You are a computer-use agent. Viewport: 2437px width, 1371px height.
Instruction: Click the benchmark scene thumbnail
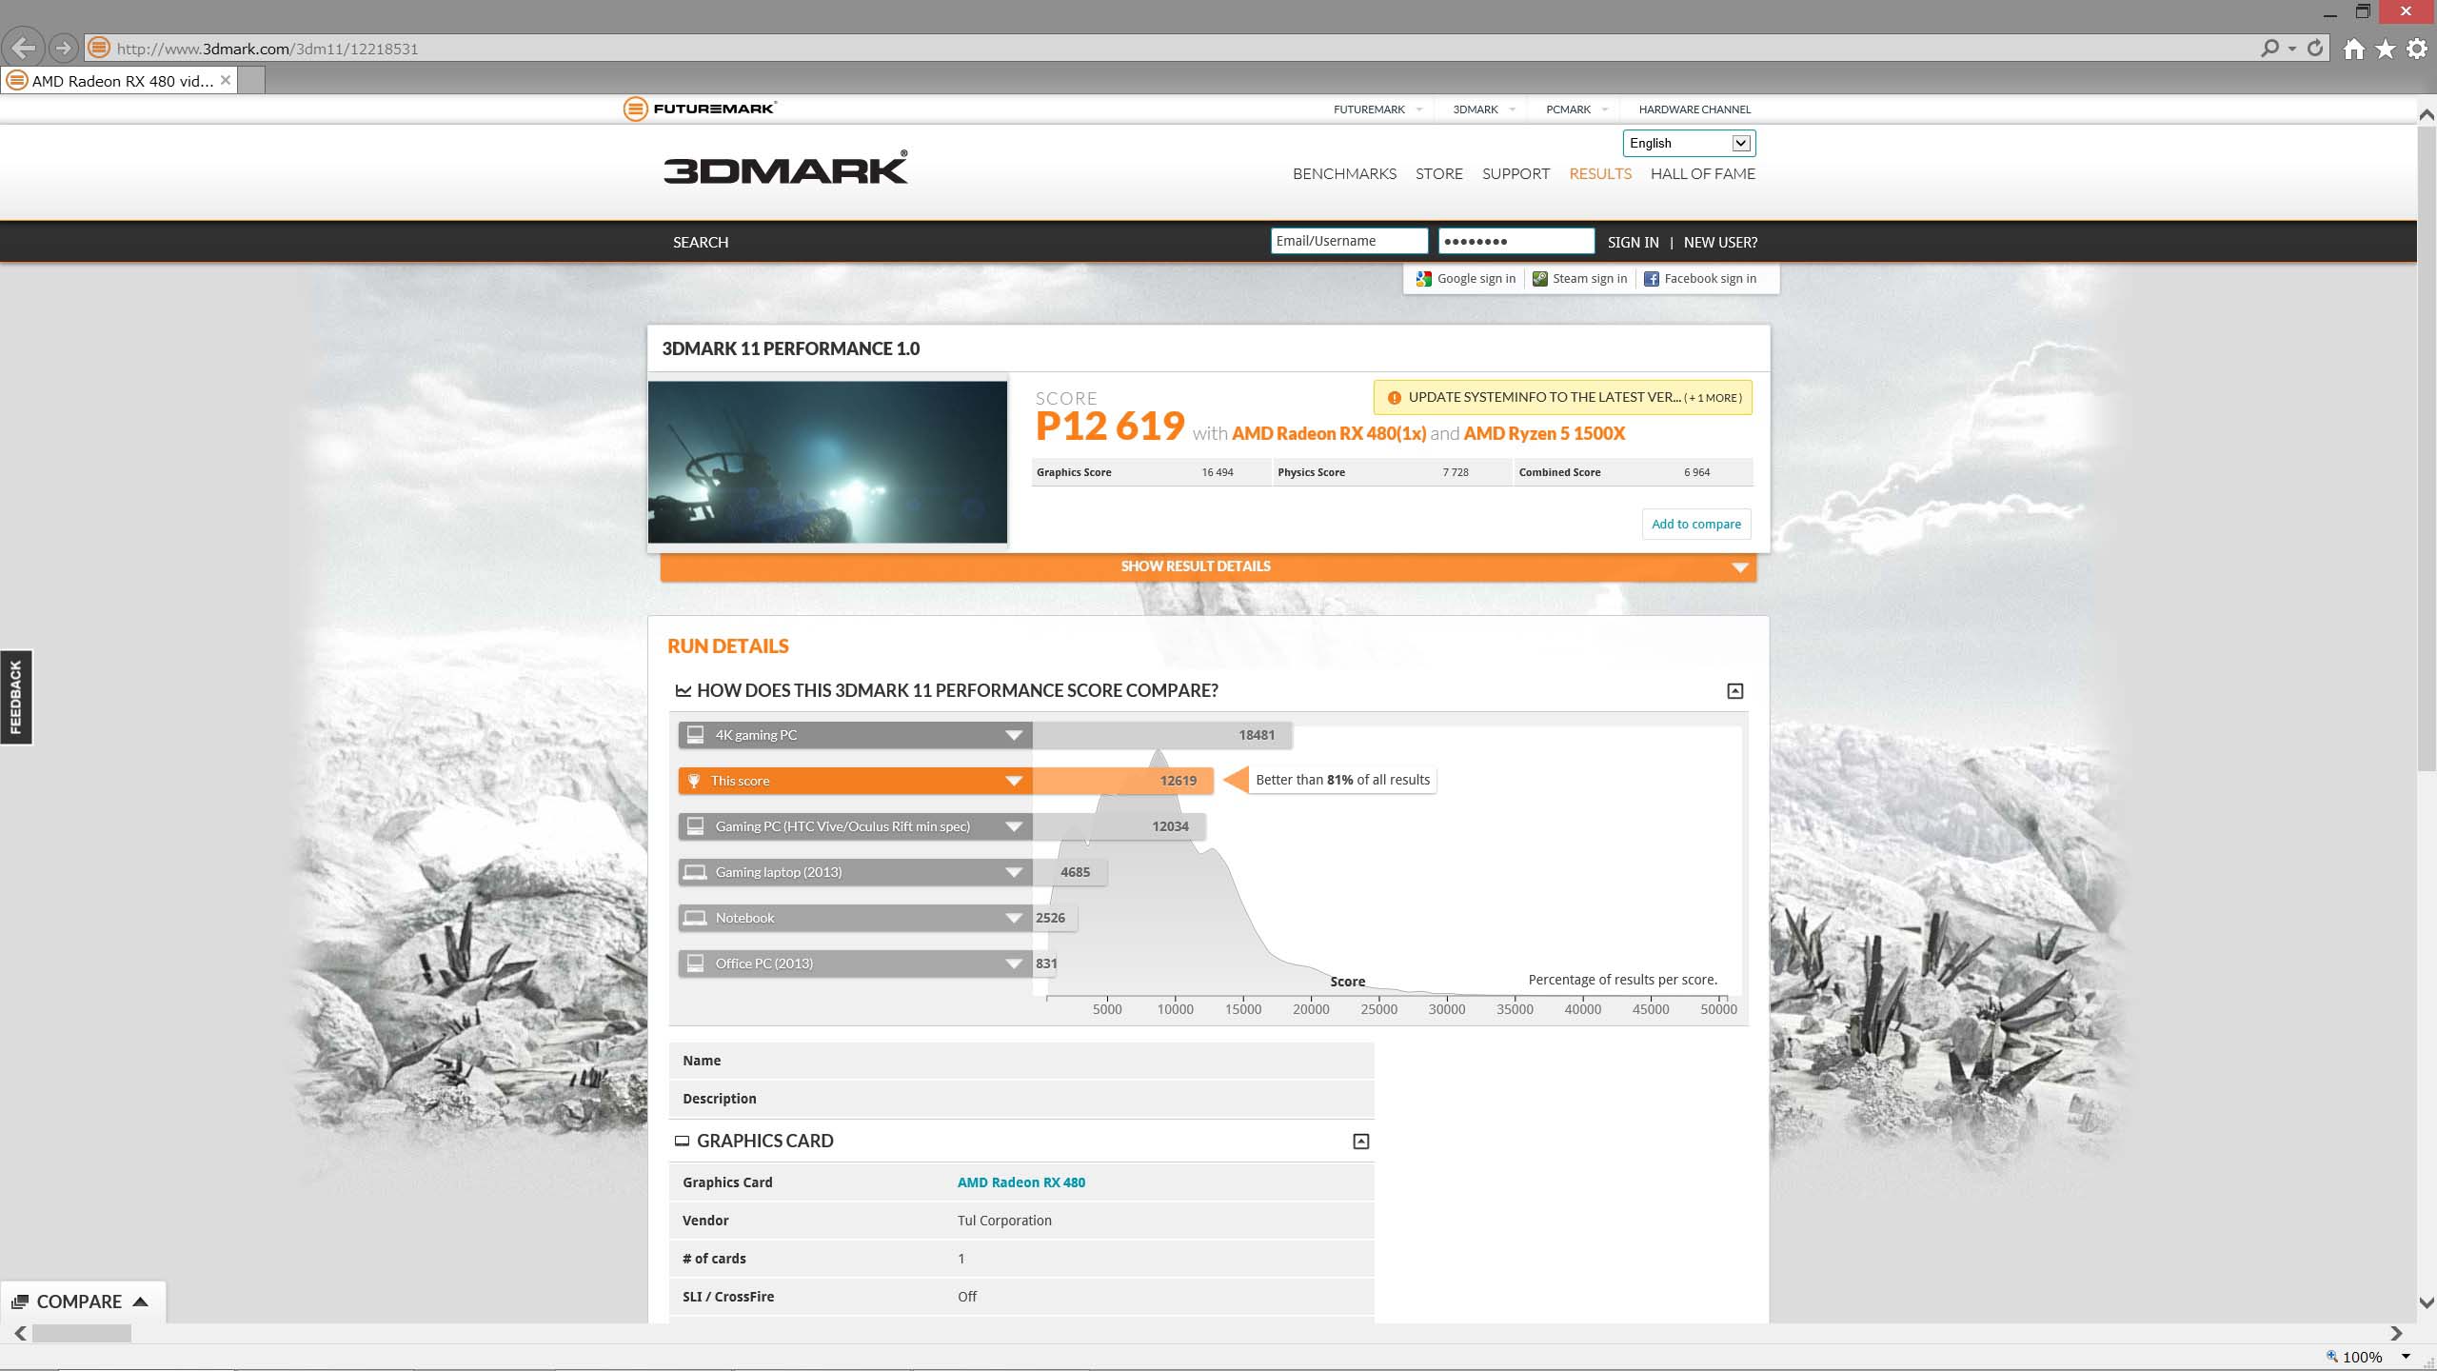pyautogui.click(x=827, y=462)
